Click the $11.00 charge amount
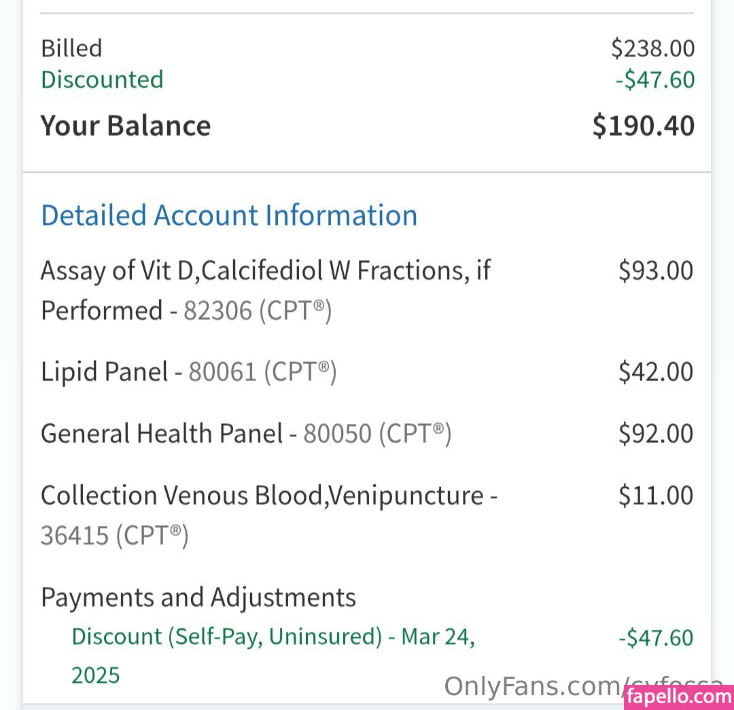Image resolution: width=734 pixels, height=710 pixels. [x=655, y=496]
